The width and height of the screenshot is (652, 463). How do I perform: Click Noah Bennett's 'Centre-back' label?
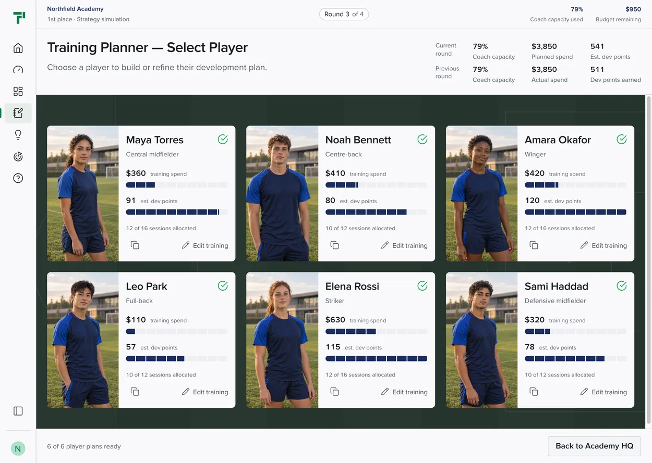coord(344,154)
